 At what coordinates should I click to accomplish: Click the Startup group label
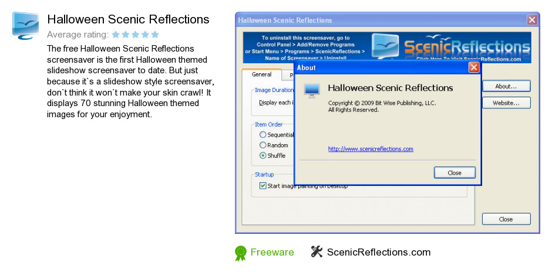(x=264, y=175)
